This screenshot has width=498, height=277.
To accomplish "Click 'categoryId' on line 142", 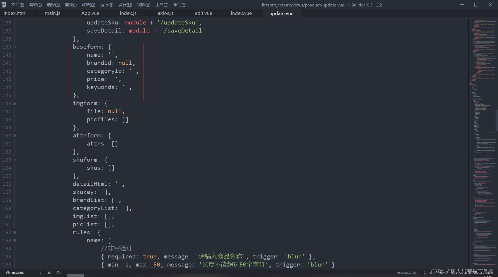I will coord(104,71).
